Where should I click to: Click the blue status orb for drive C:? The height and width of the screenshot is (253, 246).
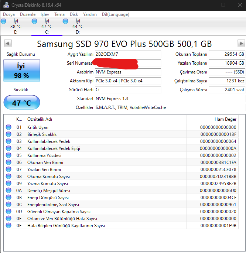point(34,21)
